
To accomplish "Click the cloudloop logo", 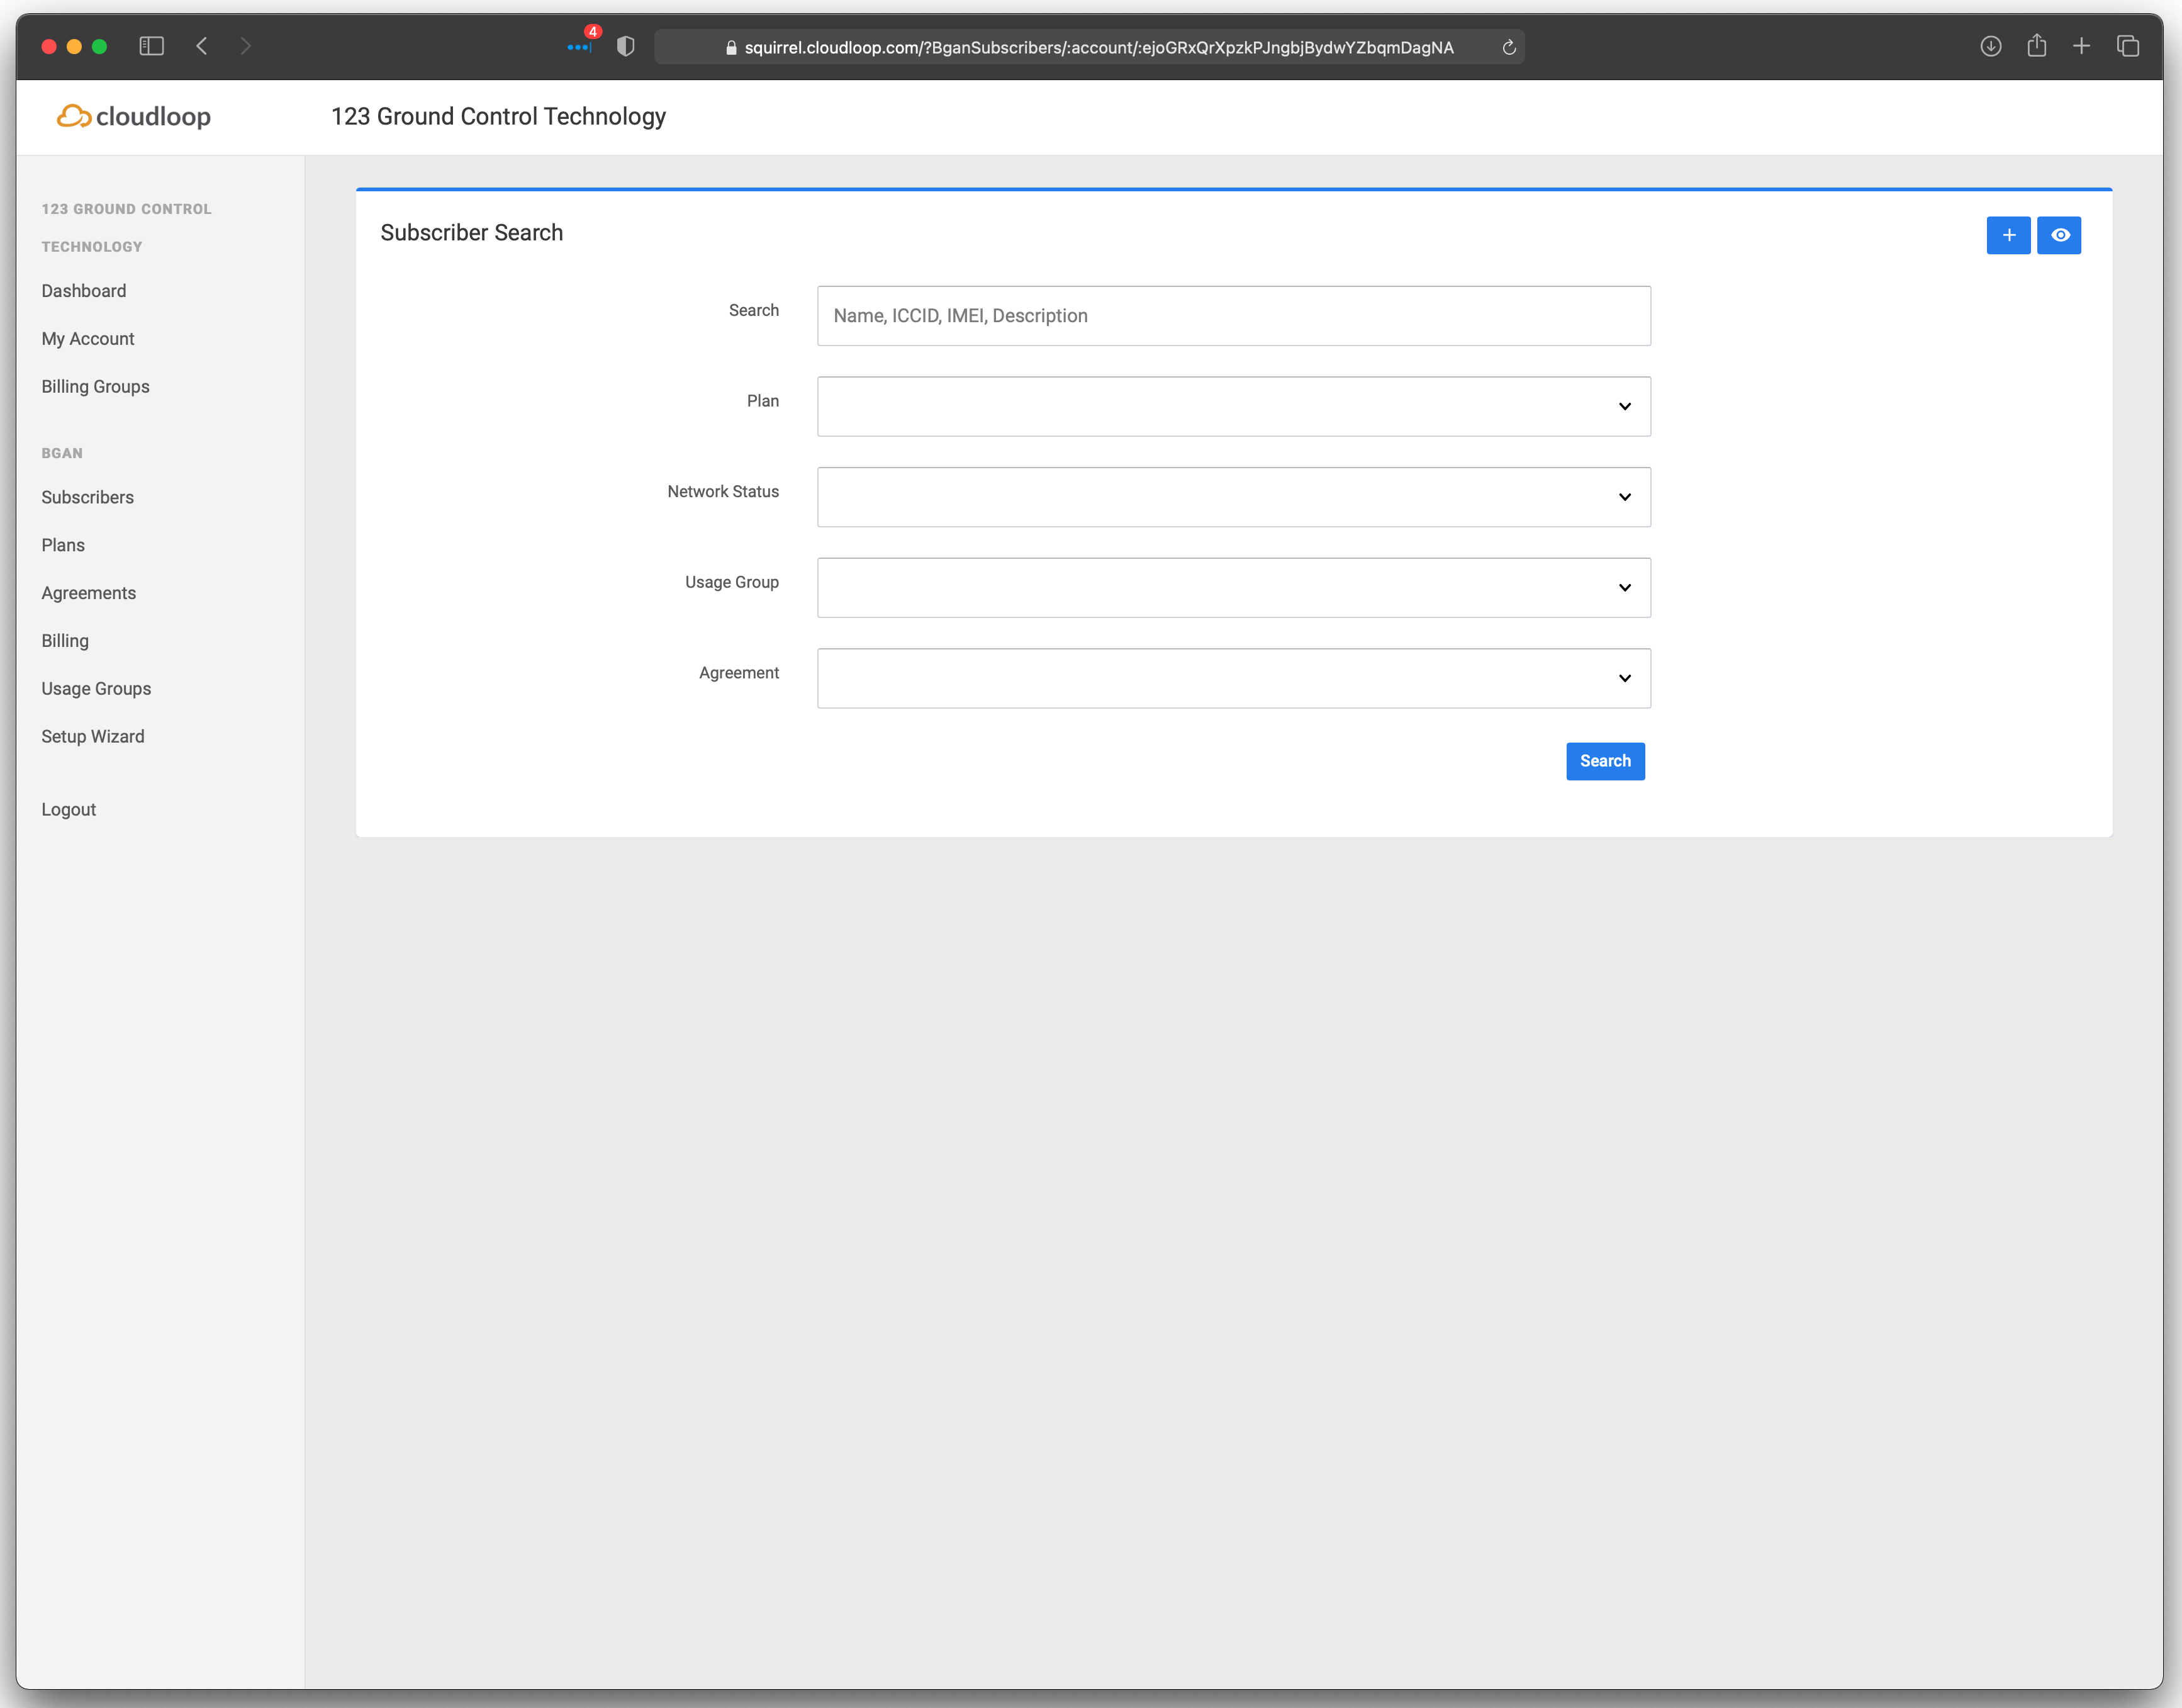I will pyautogui.click(x=134, y=116).
